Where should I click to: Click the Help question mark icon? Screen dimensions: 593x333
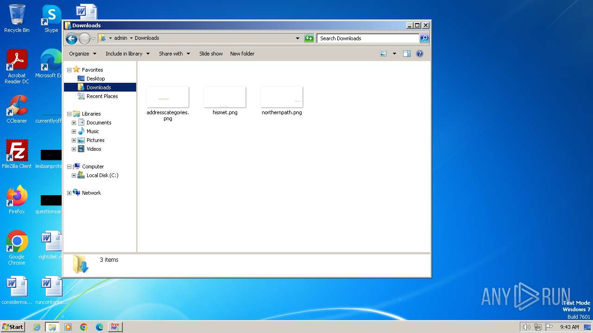pos(420,54)
